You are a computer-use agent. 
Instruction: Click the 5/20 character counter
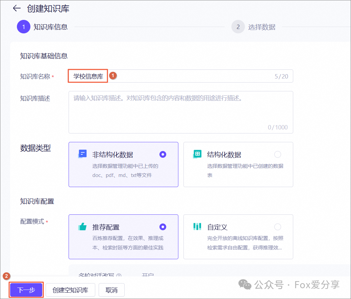pos(281,77)
